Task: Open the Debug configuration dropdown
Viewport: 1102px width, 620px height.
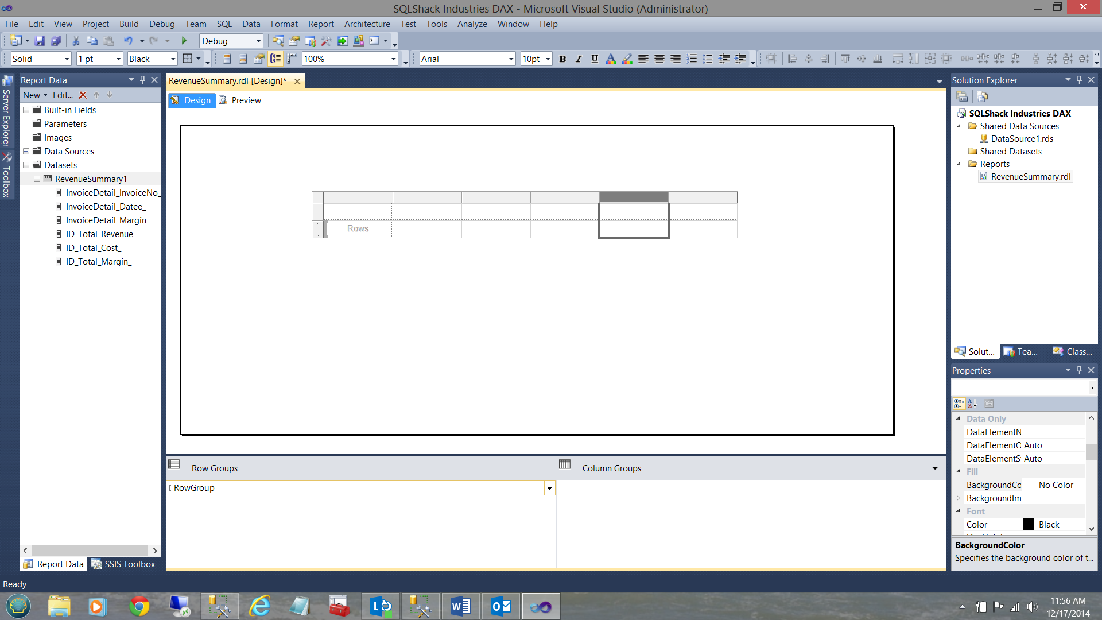Action: tap(258, 41)
